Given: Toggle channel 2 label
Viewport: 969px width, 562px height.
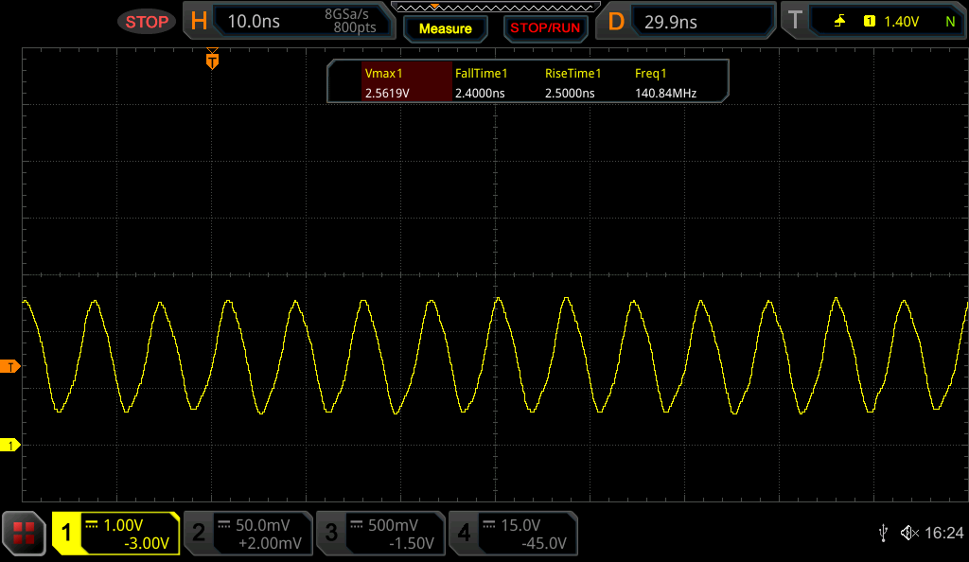Looking at the screenshot, I should [x=199, y=533].
